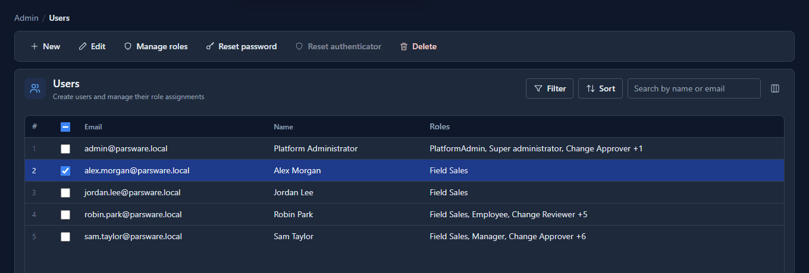Viewport: 809px width, 273px height.
Task: Click the Roles column header
Action: (440, 126)
